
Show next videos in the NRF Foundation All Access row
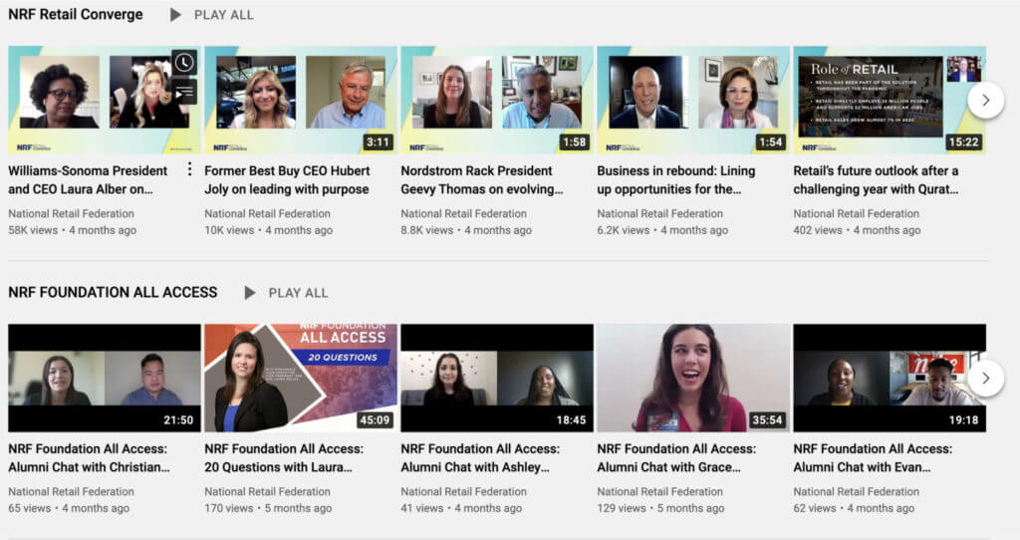point(985,378)
